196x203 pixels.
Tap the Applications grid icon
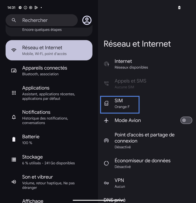[14, 93]
